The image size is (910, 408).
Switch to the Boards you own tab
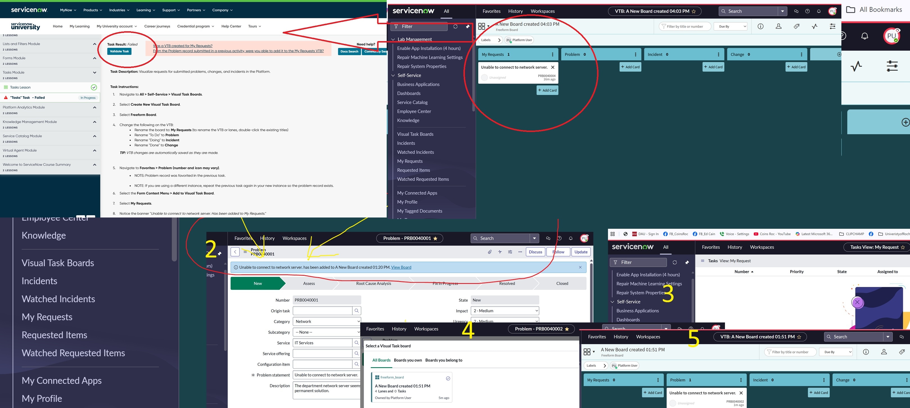pos(408,360)
